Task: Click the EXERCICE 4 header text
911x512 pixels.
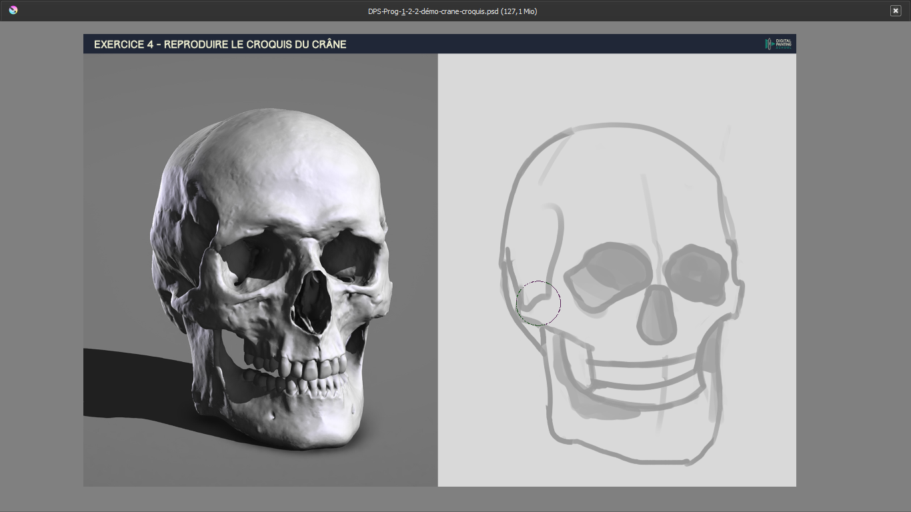Action: coord(221,44)
